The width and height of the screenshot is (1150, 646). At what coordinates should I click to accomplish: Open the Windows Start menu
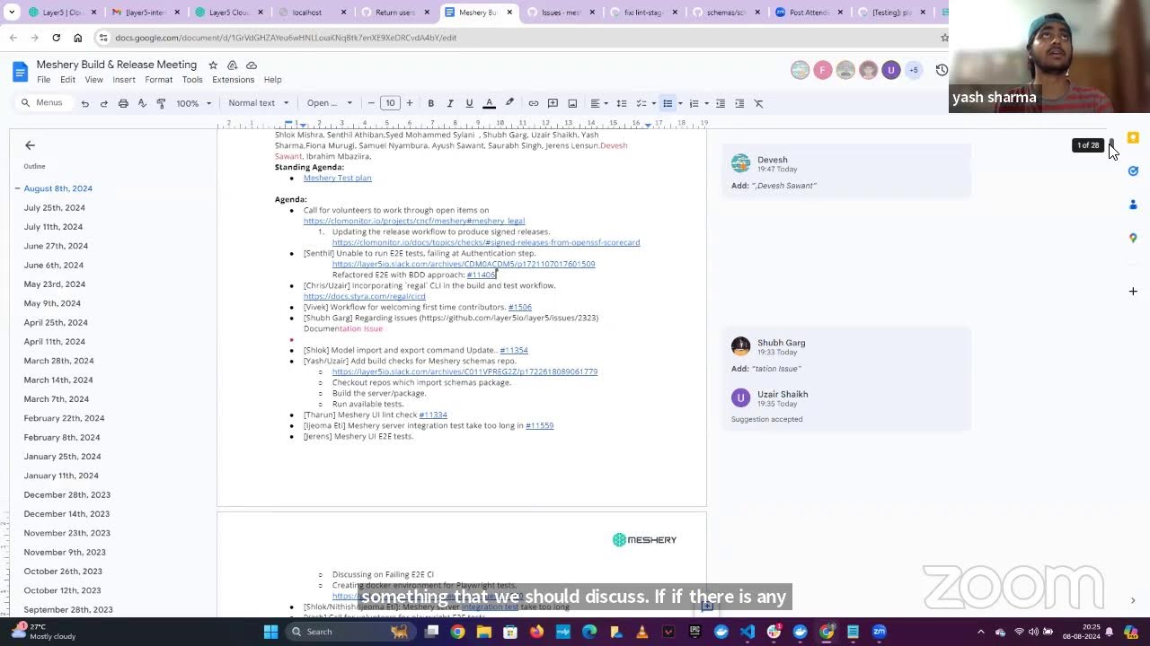(x=270, y=632)
